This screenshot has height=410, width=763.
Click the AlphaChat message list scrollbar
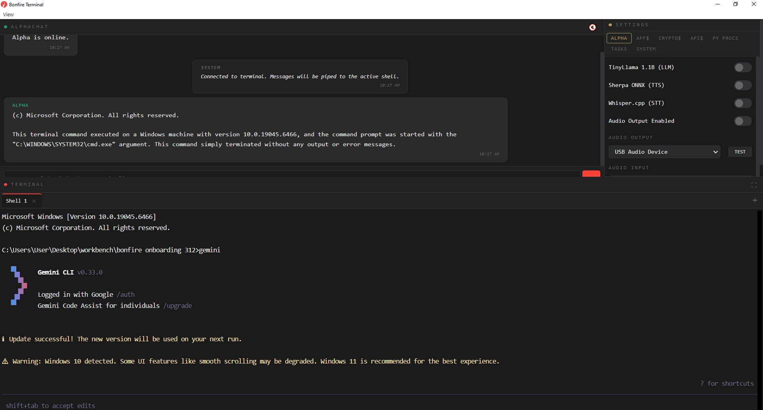tap(602, 109)
